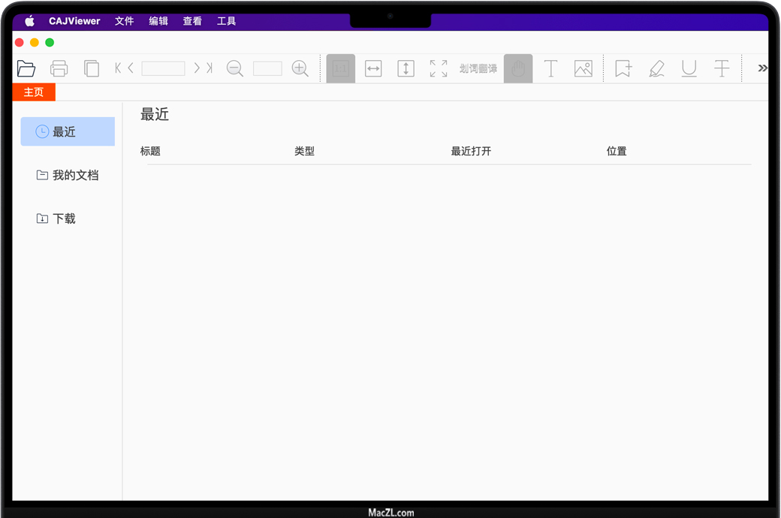The height and width of the screenshot is (518, 781).
Task: Select the strikethrough annotation tool
Action: (721, 68)
